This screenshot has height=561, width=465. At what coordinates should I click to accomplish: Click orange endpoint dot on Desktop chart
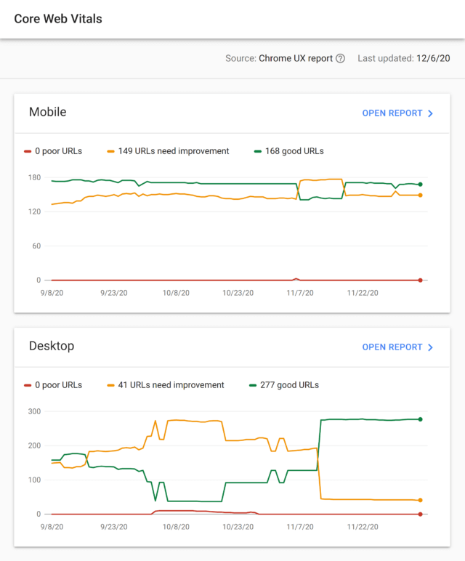[x=420, y=500]
